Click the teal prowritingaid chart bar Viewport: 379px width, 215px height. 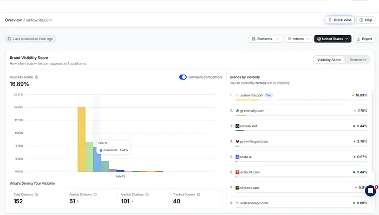click(104, 166)
